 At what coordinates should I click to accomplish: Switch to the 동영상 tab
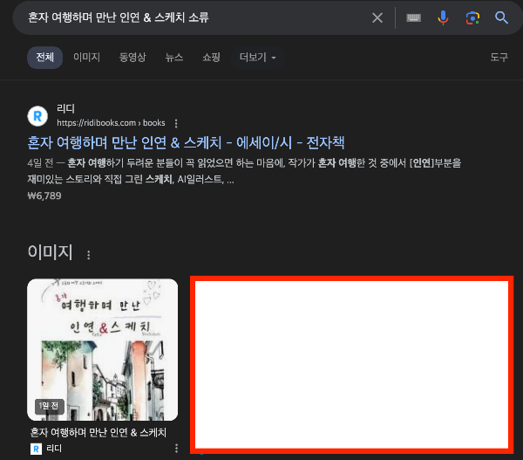132,58
